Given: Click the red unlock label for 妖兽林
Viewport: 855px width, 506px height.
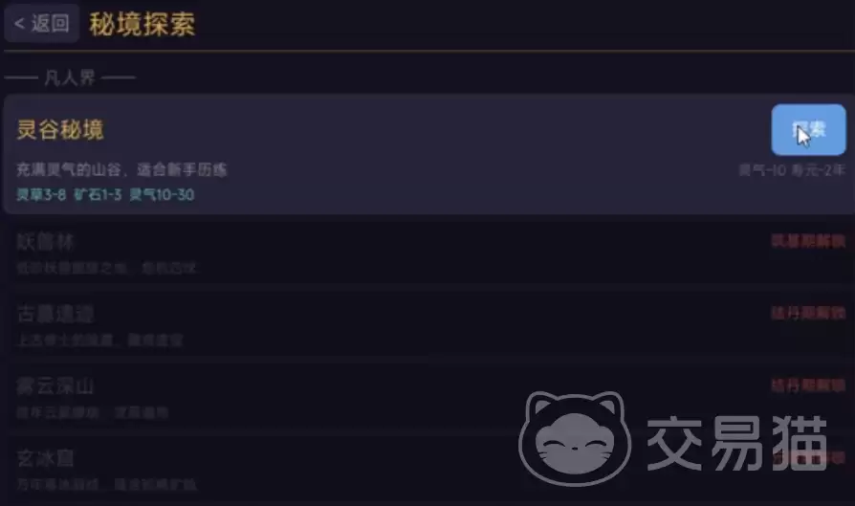Looking at the screenshot, I should point(808,240).
